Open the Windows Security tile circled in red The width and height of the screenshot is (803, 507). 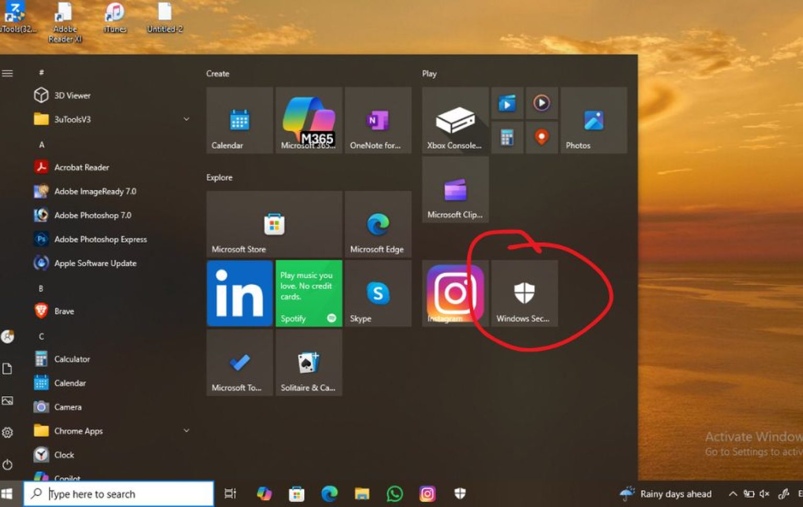point(523,294)
